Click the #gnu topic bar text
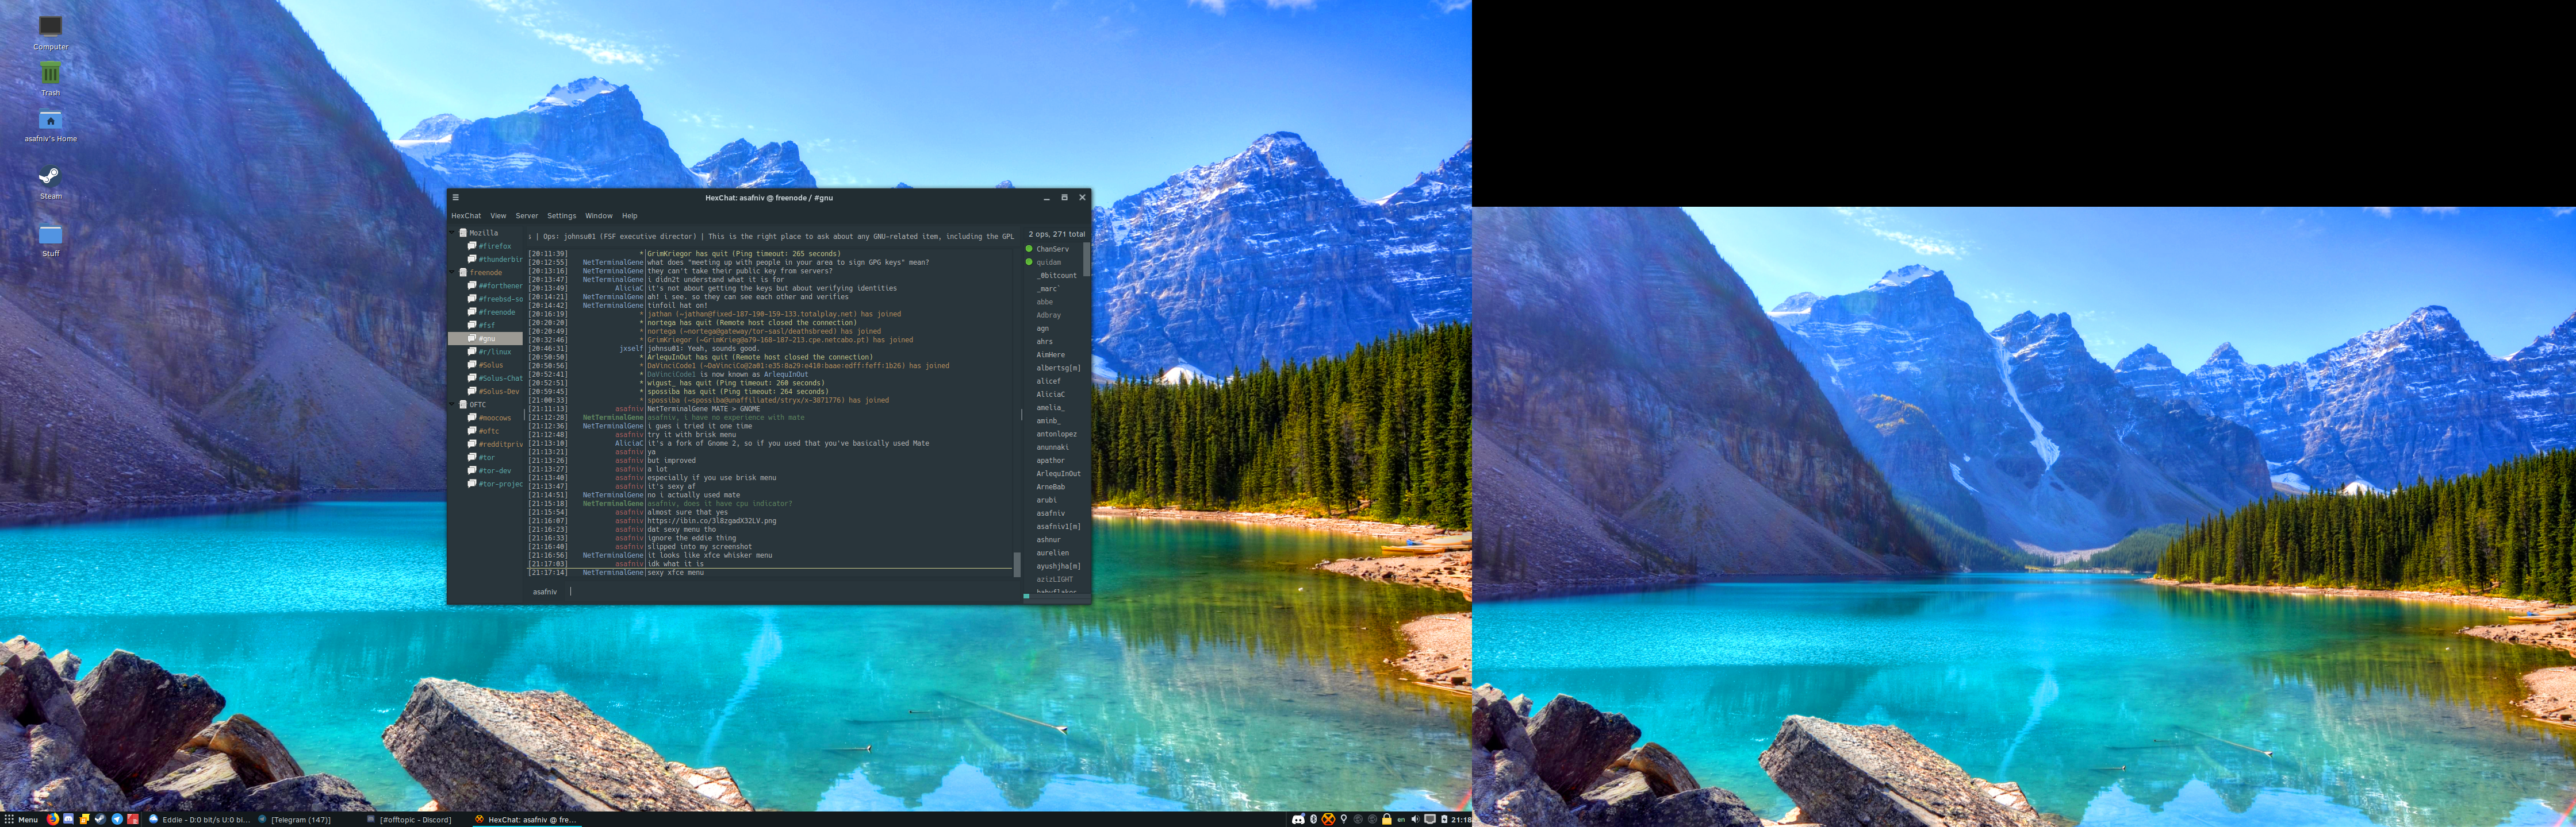Image resolution: width=2576 pixels, height=827 pixels. click(771, 237)
